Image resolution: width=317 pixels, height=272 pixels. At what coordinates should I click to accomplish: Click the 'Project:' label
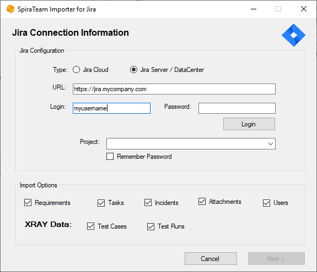90,142
